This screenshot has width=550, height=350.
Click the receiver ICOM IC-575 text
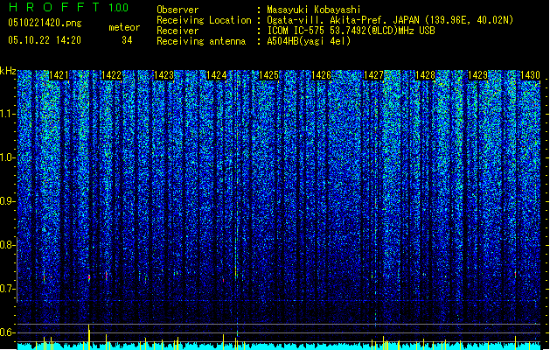pyautogui.click(x=351, y=31)
